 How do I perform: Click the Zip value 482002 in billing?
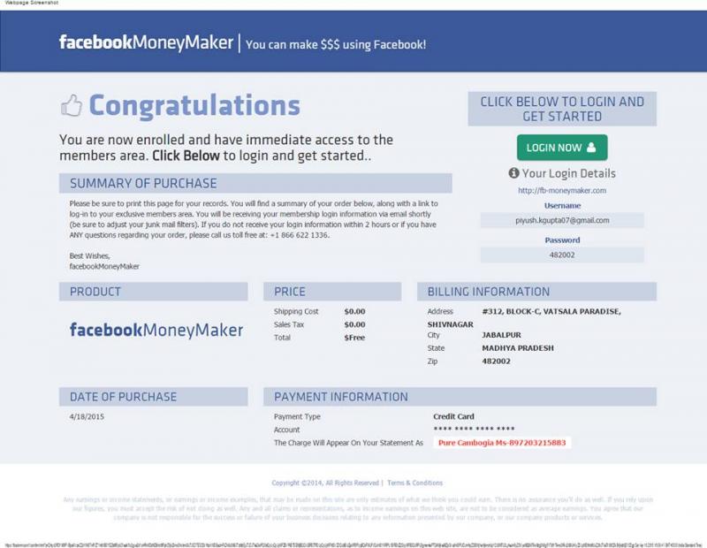(x=496, y=362)
